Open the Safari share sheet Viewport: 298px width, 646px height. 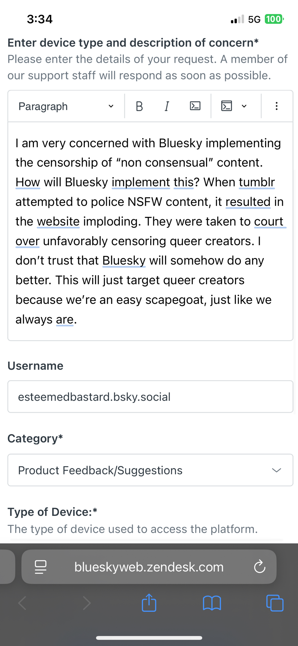(x=149, y=603)
